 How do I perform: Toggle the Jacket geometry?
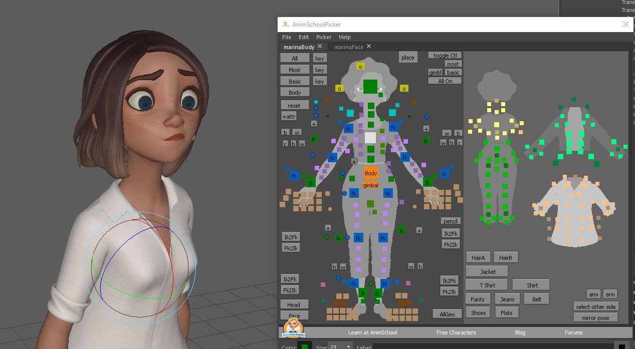pyautogui.click(x=488, y=271)
